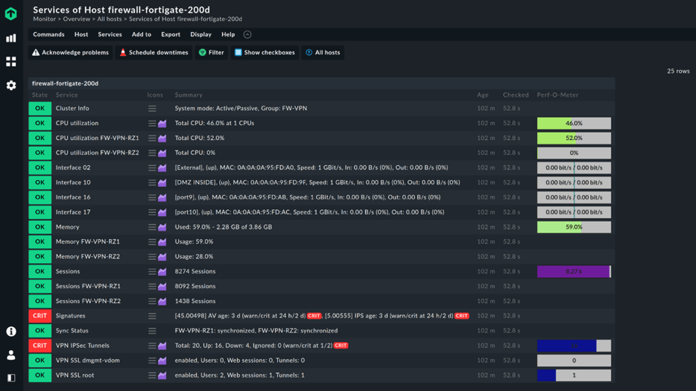Image resolution: width=696 pixels, height=391 pixels.
Task: Open the User profile sidebar icon
Action: click(x=11, y=355)
